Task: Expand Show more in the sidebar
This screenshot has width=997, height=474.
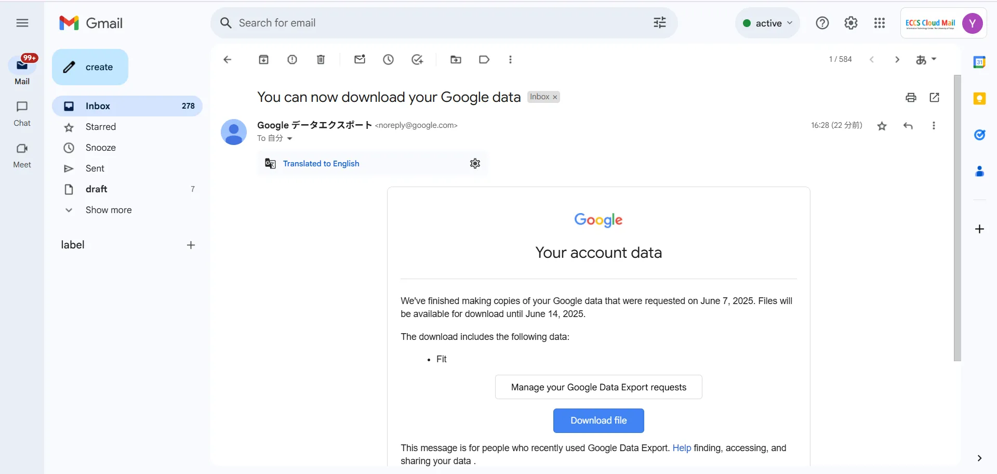Action: tap(108, 210)
